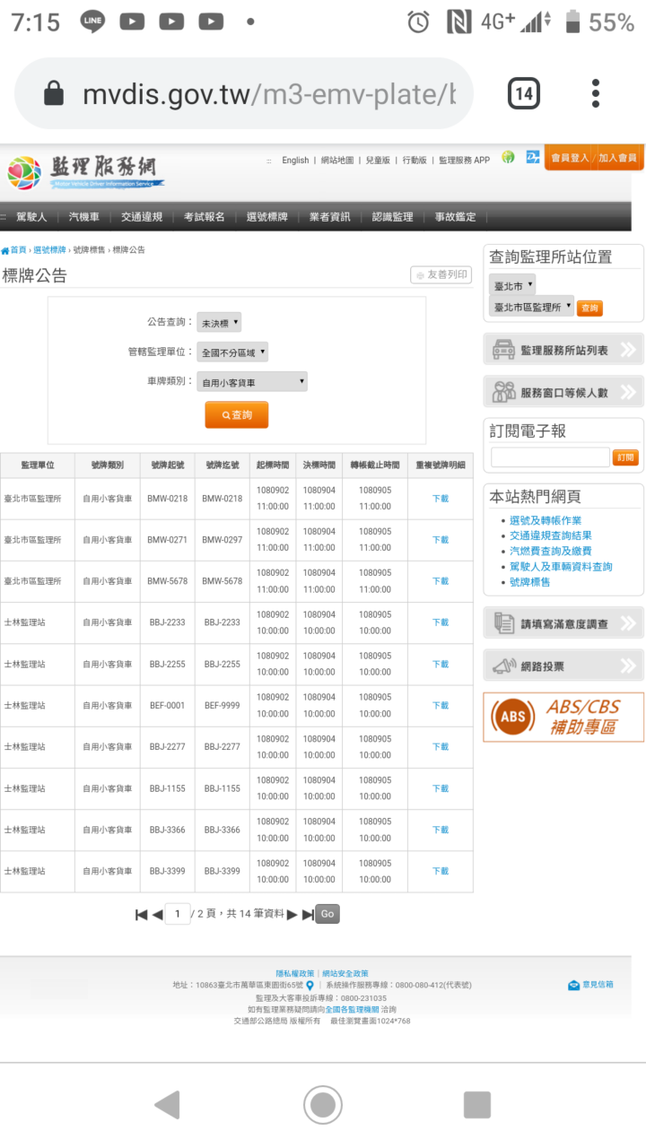
Task: Expand 車牌類別 dropdown (自用小客貨車)
Action: [252, 382]
